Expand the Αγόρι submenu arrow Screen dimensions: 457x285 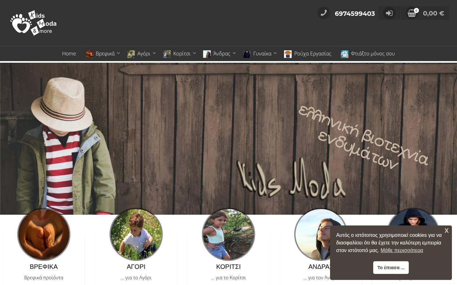coord(154,53)
